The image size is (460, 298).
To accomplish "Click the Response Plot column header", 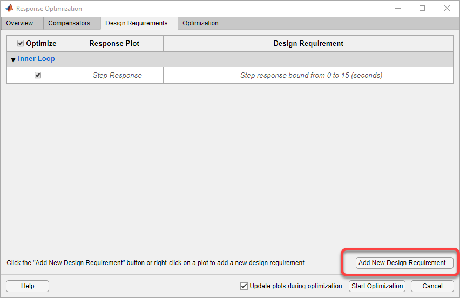I will 114,43.
